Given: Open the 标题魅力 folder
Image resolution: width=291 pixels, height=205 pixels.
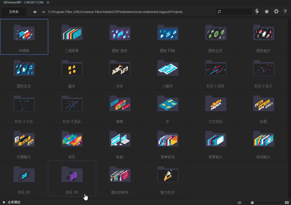Looking at the screenshot, I should (x=24, y=143).
